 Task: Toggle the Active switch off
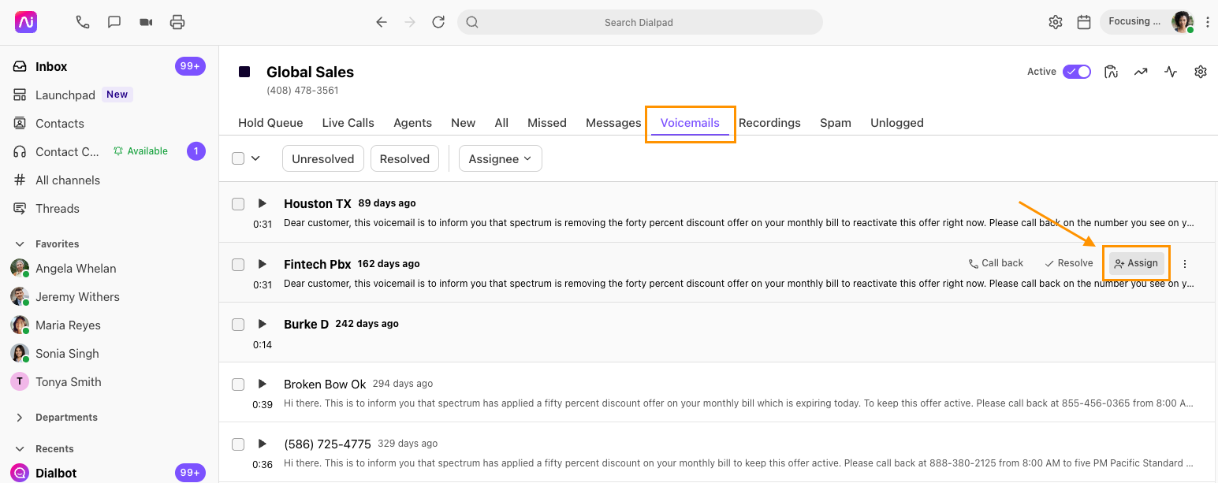1077,72
